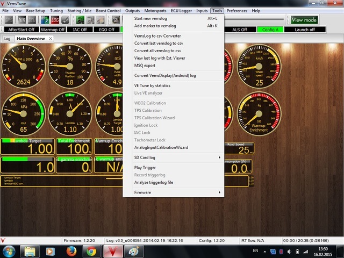Open the Motorsports menu
344x258 pixels.
[155, 11]
